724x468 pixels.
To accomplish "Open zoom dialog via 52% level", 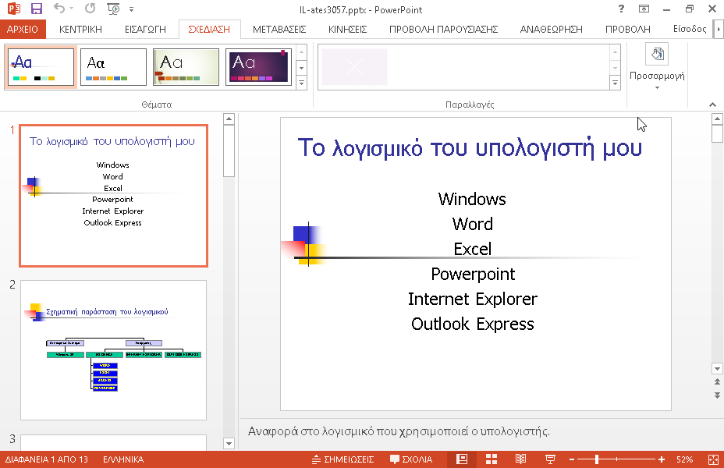I will click(684, 459).
